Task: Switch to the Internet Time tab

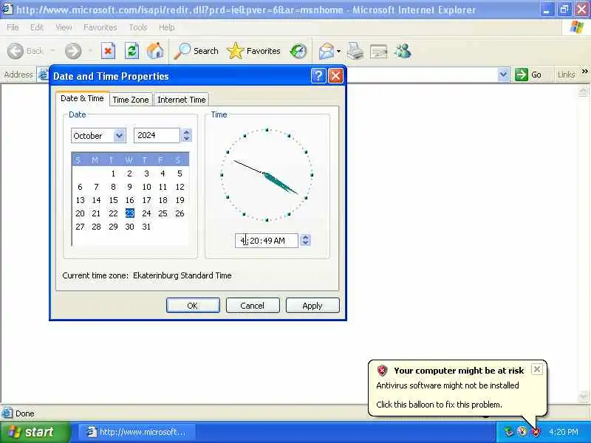Action: (181, 100)
